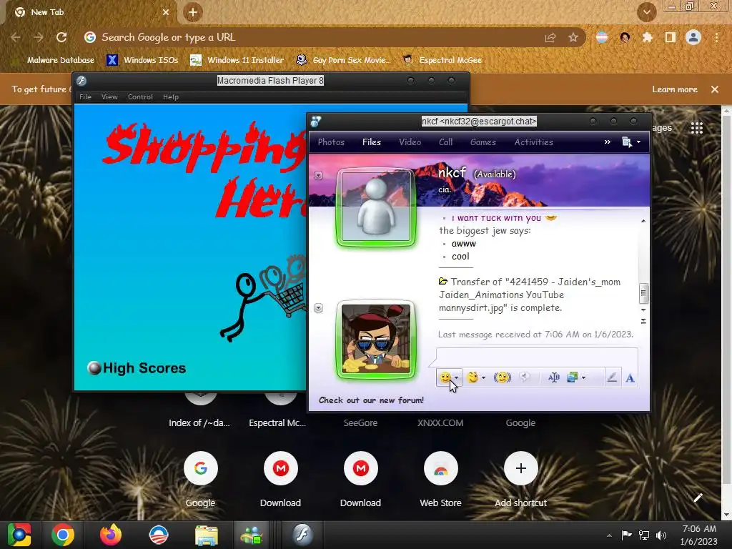Click the share page icon in address bar
The image size is (732, 549).
coord(550,37)
